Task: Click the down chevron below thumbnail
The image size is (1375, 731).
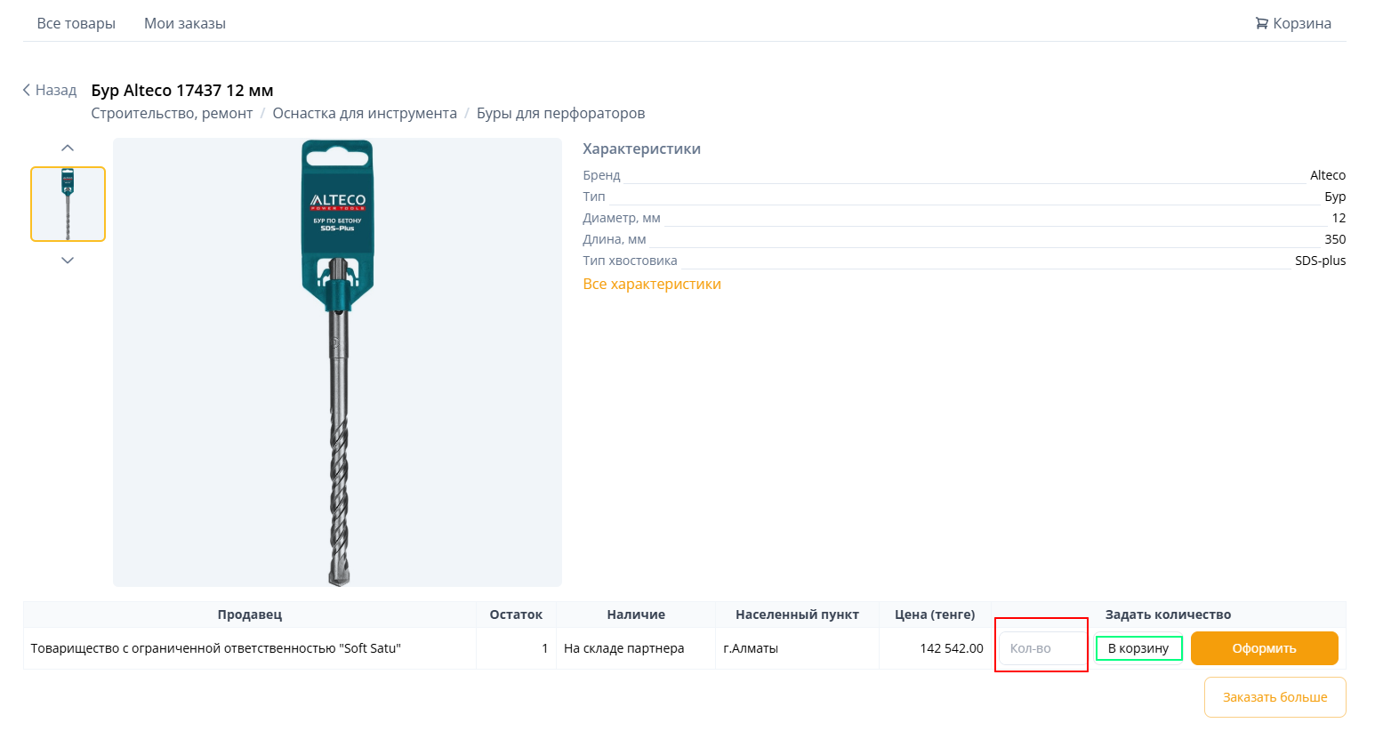Action: pos(68,260)
